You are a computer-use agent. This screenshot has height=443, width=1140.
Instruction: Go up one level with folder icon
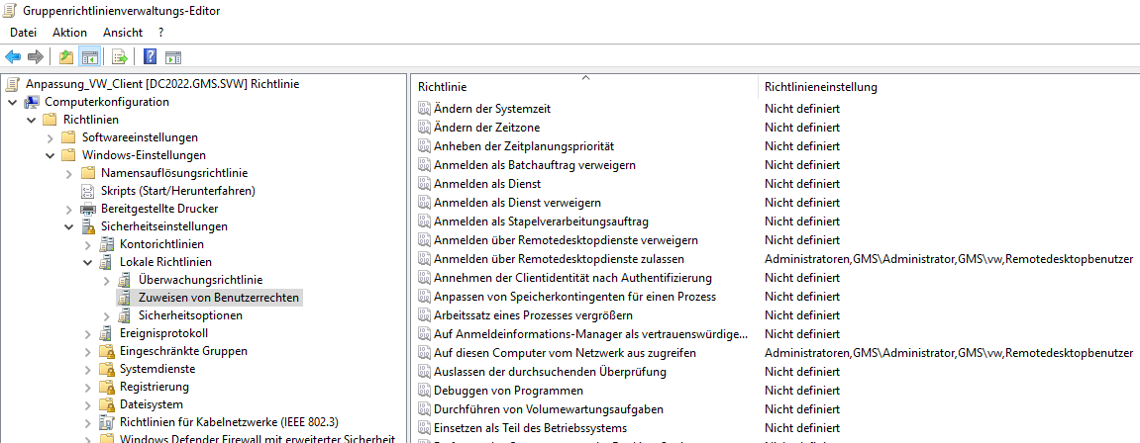(66, 57)
